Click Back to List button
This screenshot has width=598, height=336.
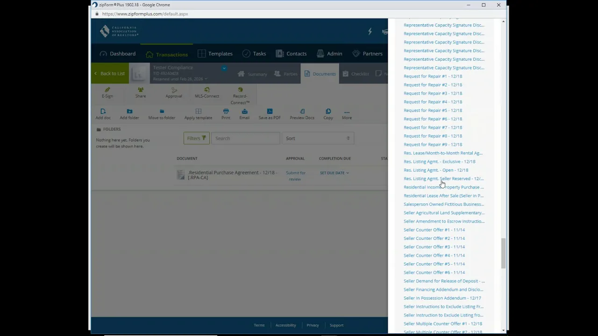click(110, 73)
